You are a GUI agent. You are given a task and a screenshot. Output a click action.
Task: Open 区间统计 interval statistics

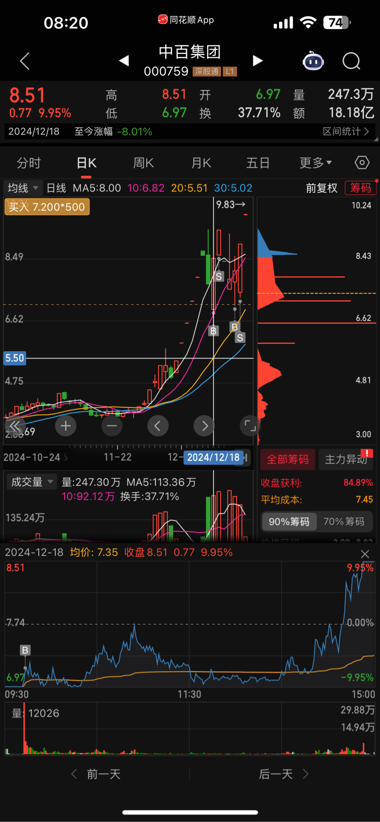pyautogui.click(x=346, y=132)
